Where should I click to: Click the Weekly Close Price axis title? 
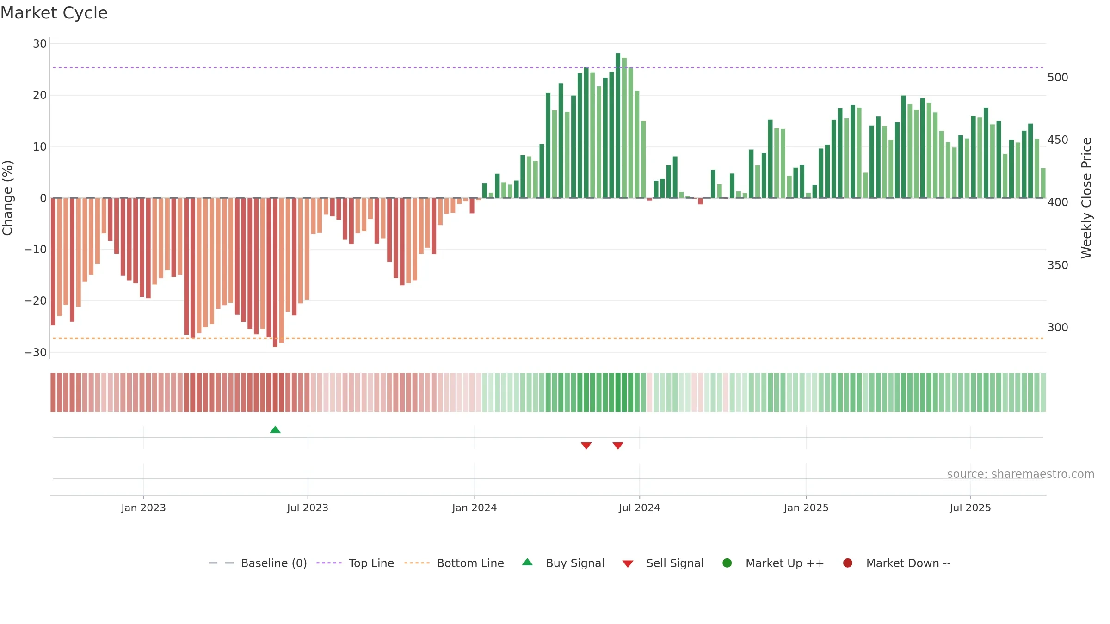coord(1086,198)
